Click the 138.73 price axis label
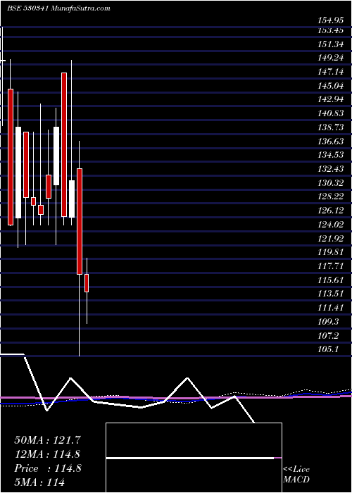This screenshot has width=352, height=493. [331, 127]
